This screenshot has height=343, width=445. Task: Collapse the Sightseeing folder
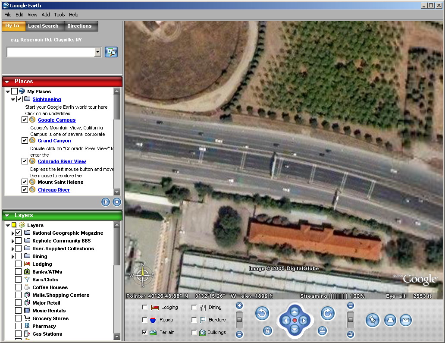pyautogui.click(x=13, y=99)
